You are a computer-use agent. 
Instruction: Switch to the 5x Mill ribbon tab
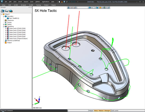tap(31, 5)
